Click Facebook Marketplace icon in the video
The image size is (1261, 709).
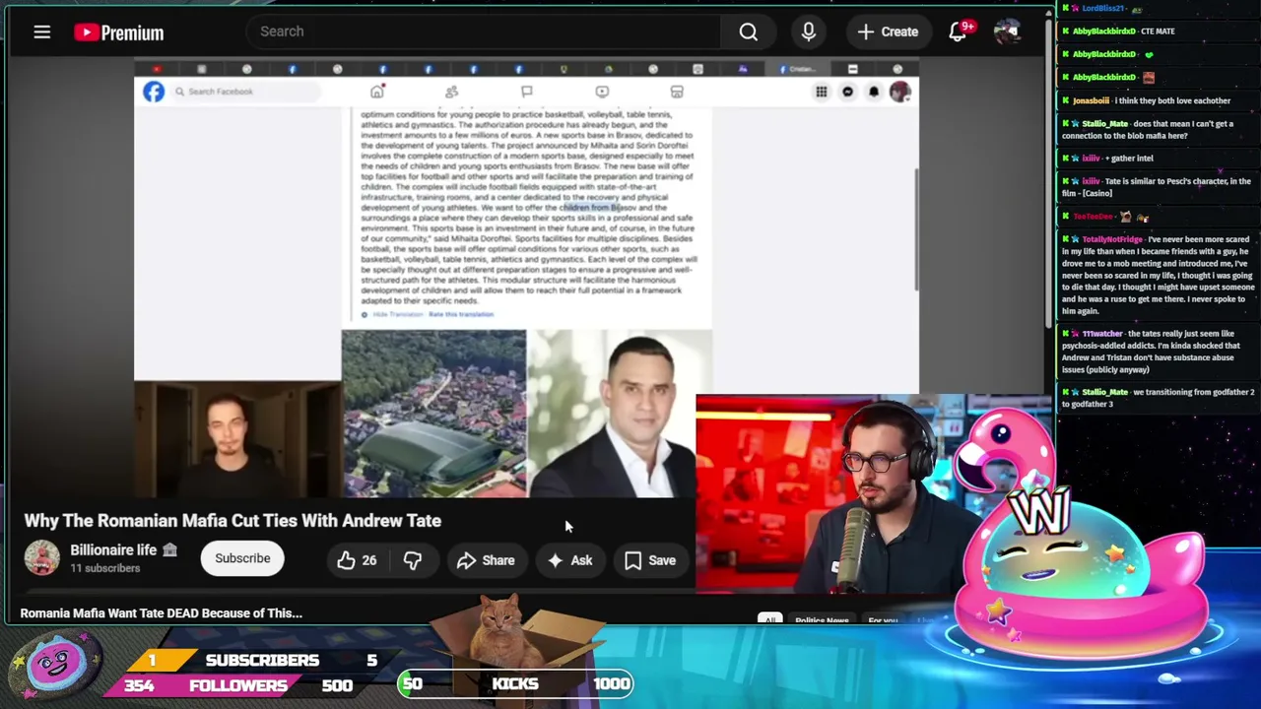pos(677,92)
